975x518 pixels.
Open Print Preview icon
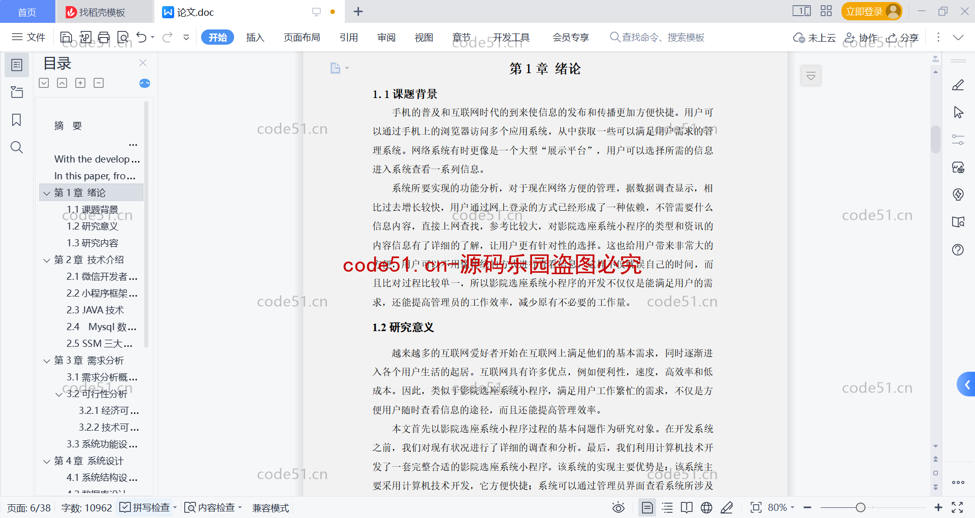(123, 37)
